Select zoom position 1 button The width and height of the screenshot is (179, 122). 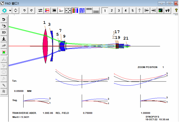105,11
